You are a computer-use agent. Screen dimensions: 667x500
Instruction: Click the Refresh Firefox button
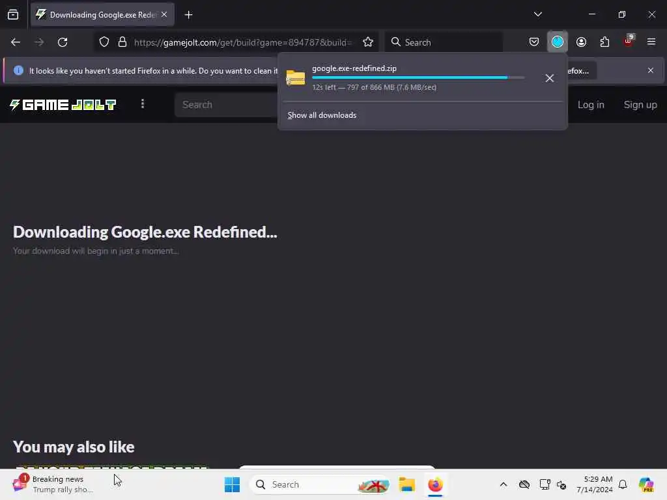(582, 70)
